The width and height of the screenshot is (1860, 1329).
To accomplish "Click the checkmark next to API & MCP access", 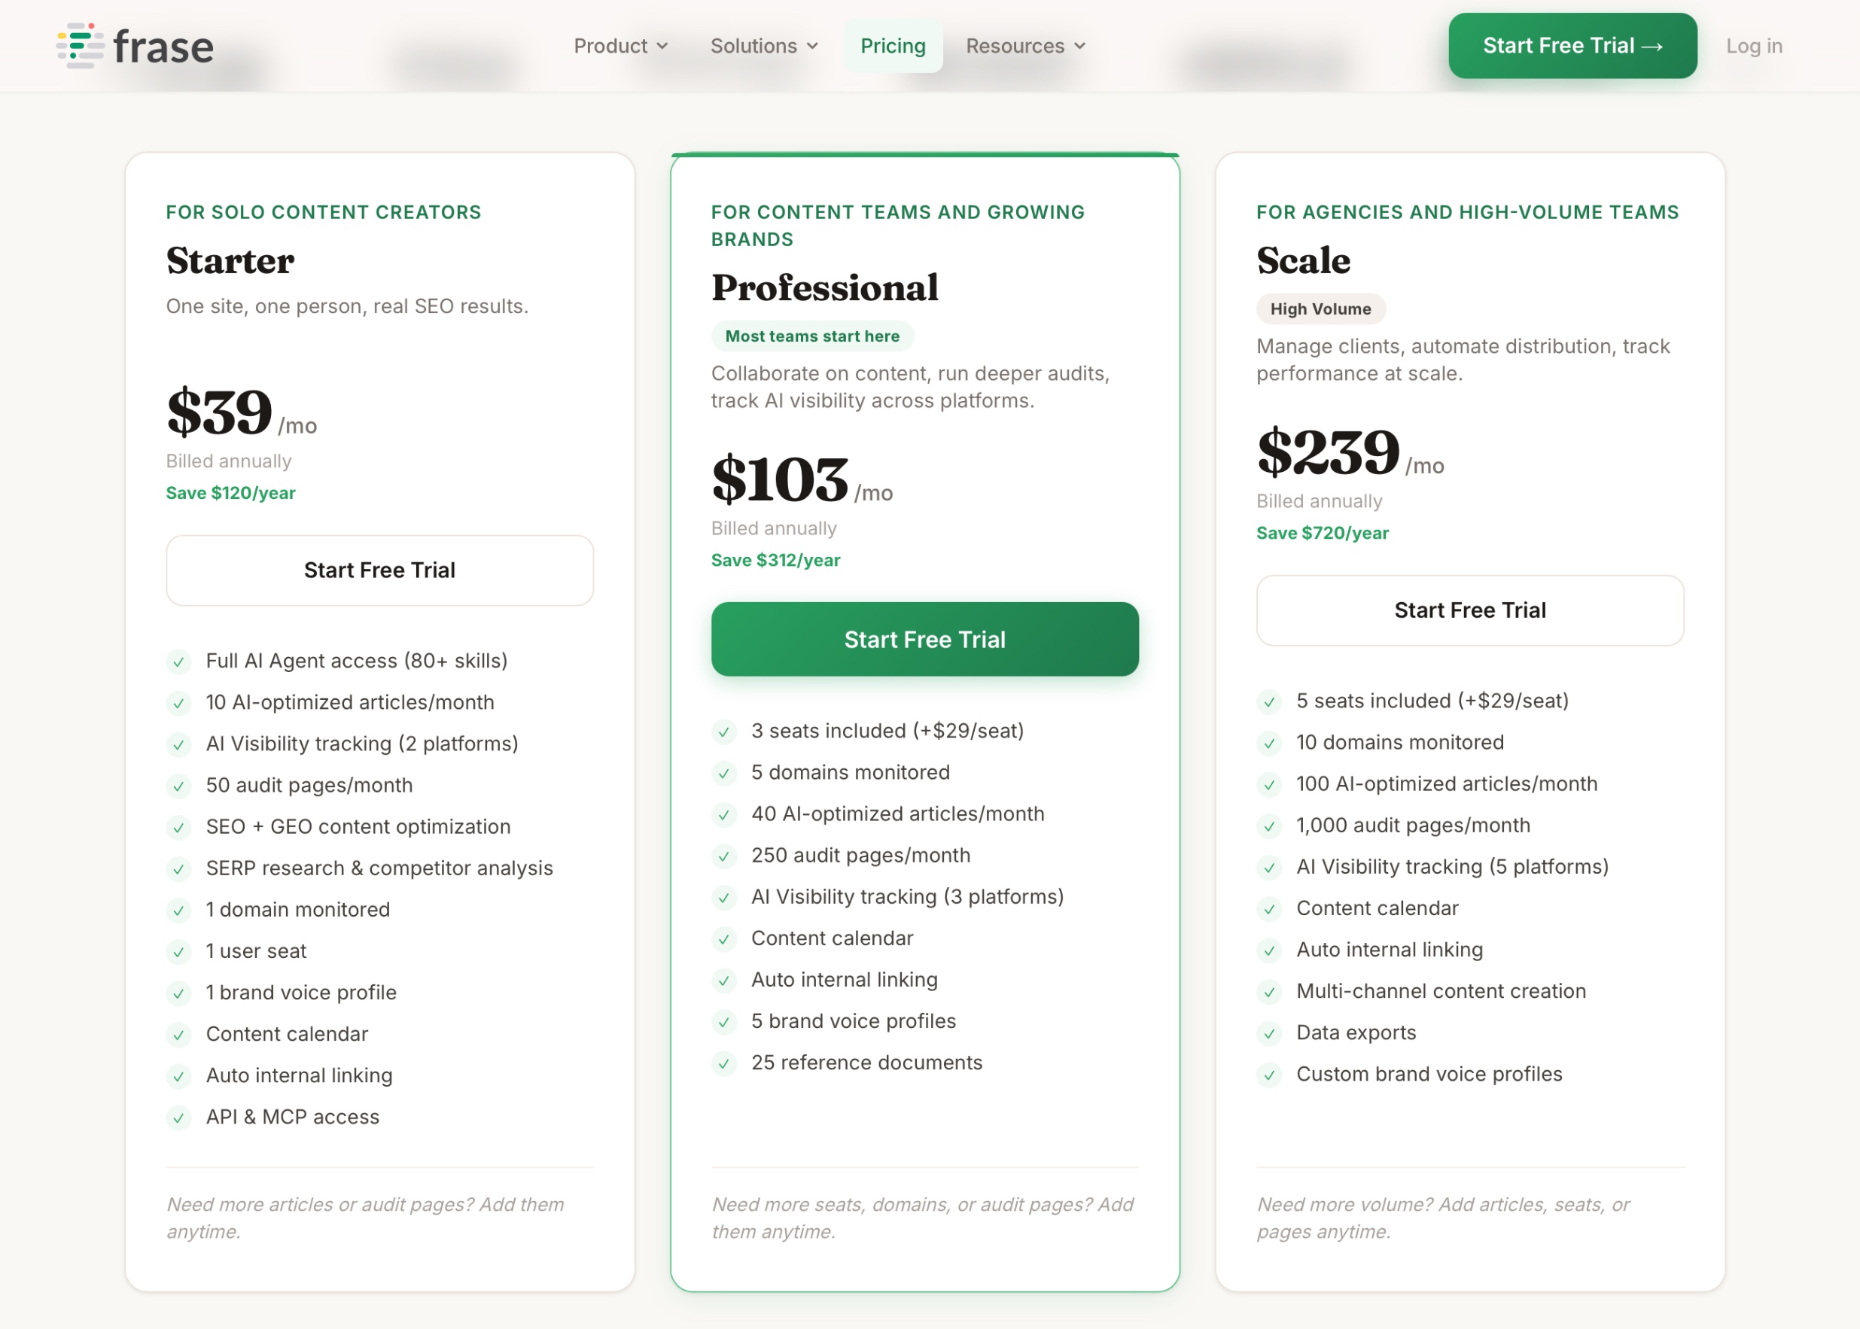I will pos(179,1118).
